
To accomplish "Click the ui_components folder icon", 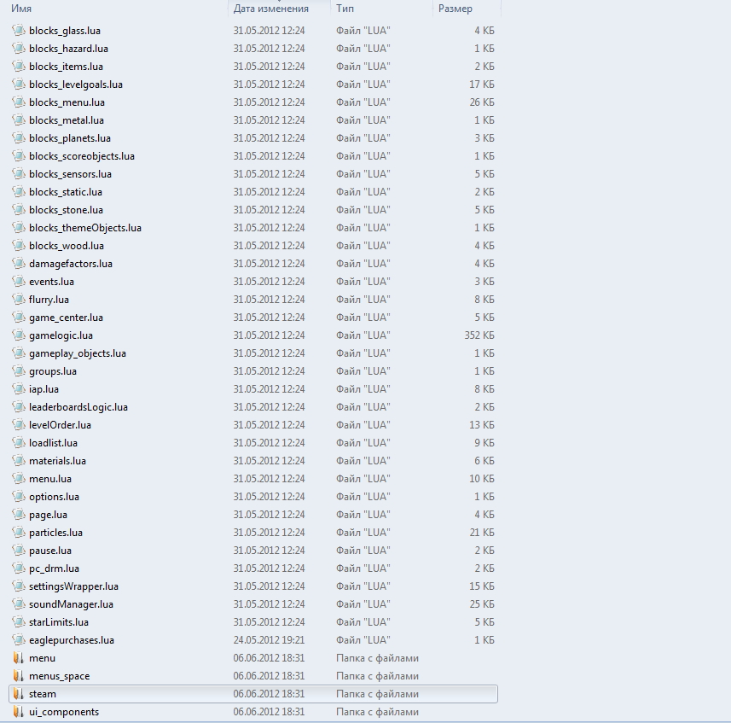I will pos(18,711).
